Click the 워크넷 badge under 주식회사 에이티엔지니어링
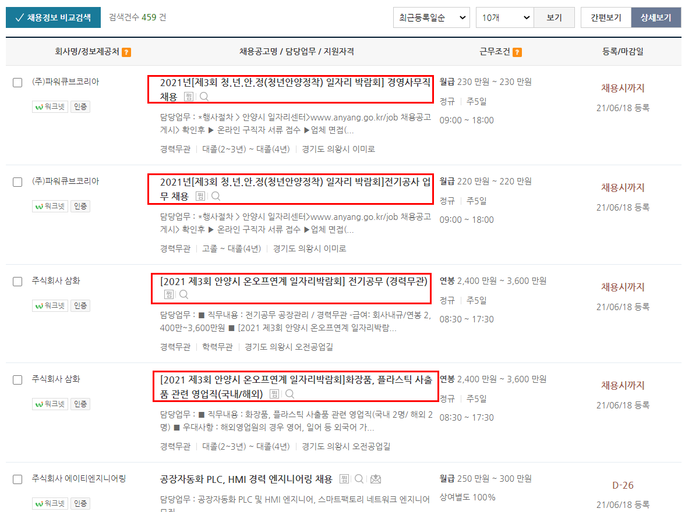This screenshot has height=512, width=685. tap(50, 503)
